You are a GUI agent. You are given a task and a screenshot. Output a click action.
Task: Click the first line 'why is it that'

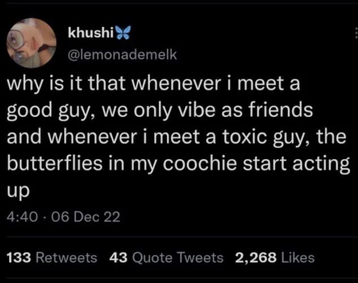tap(66, 84)
